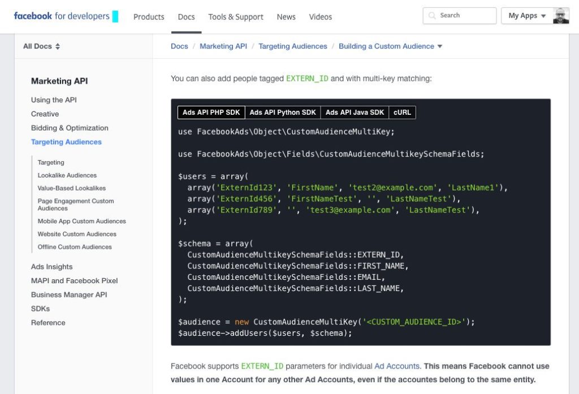Click the All Docs sort arrows icon
The width and height of the screenshot is (579, 394).
coord(58,46)
